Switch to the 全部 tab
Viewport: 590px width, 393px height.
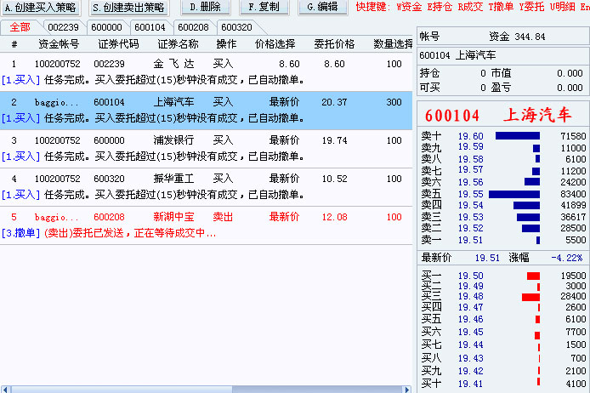[20, 27]
